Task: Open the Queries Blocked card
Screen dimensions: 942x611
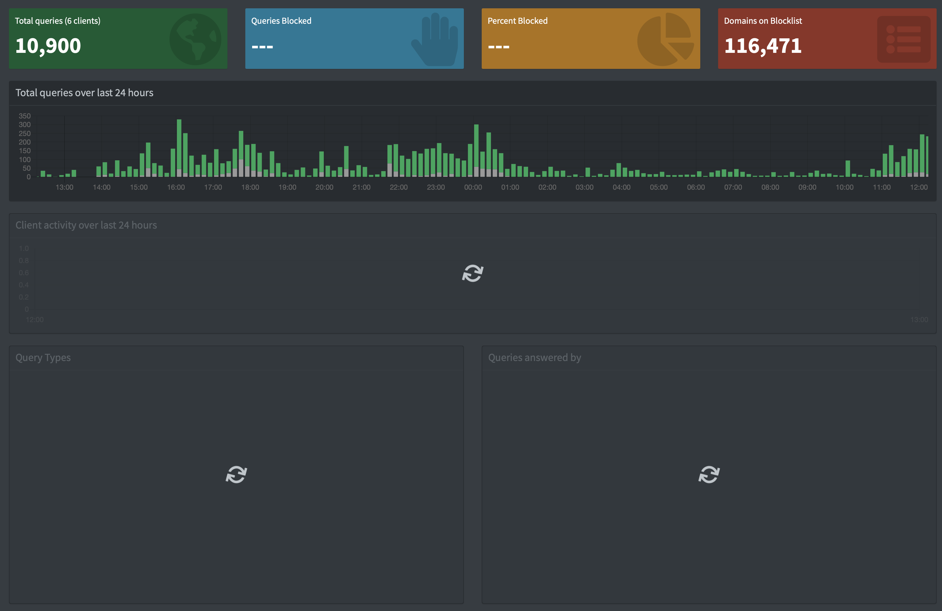Action: coord(355,39)
